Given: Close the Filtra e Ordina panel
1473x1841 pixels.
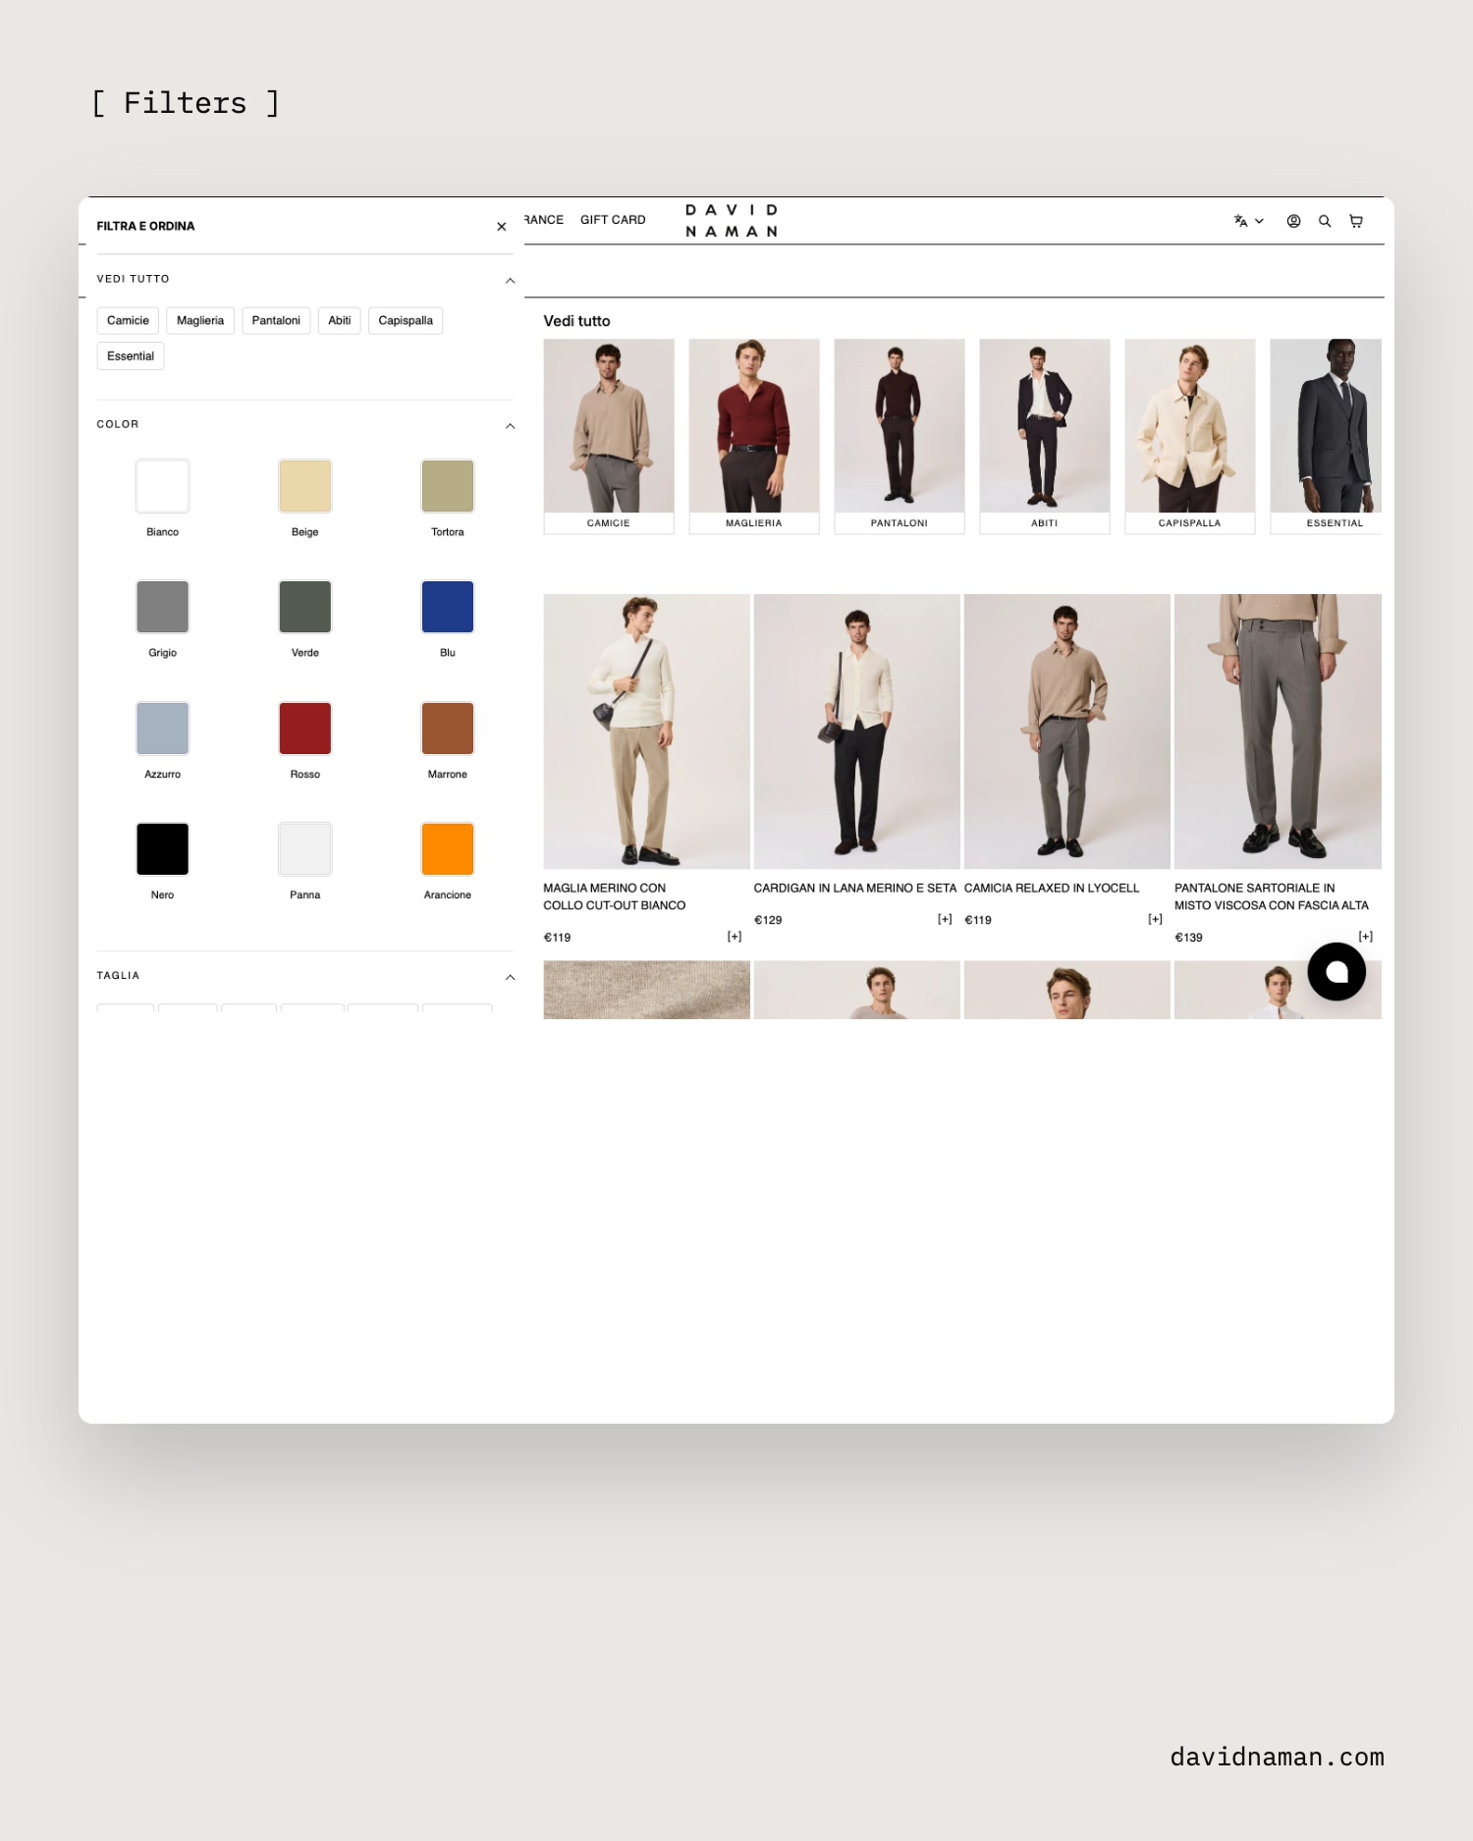Looking at the screenshot, I should (x=502, y=227).
